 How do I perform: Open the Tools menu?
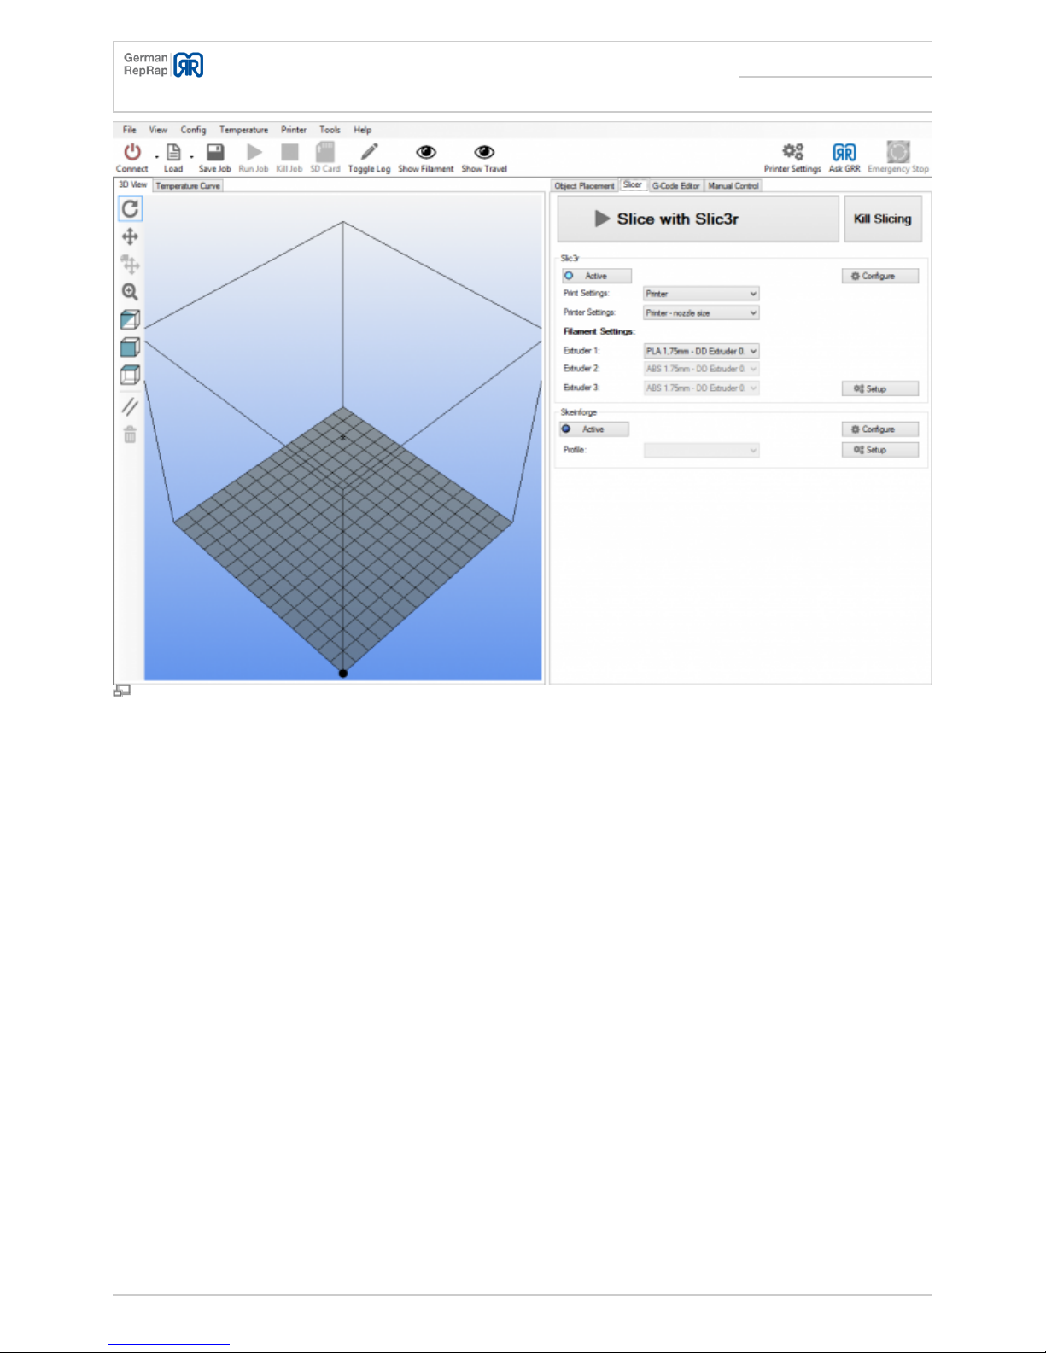pos(330,130)
